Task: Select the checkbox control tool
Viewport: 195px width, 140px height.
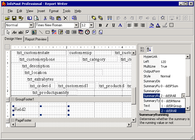Action: 27,32
